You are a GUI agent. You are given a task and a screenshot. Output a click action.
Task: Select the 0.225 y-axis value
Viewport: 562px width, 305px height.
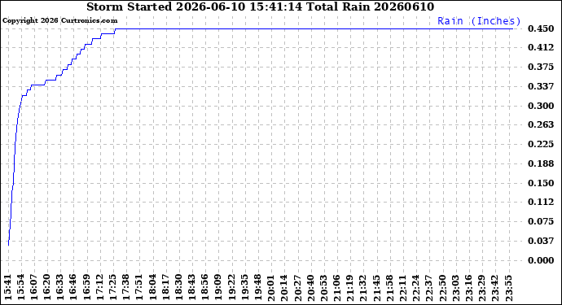[x=541, y=144]
